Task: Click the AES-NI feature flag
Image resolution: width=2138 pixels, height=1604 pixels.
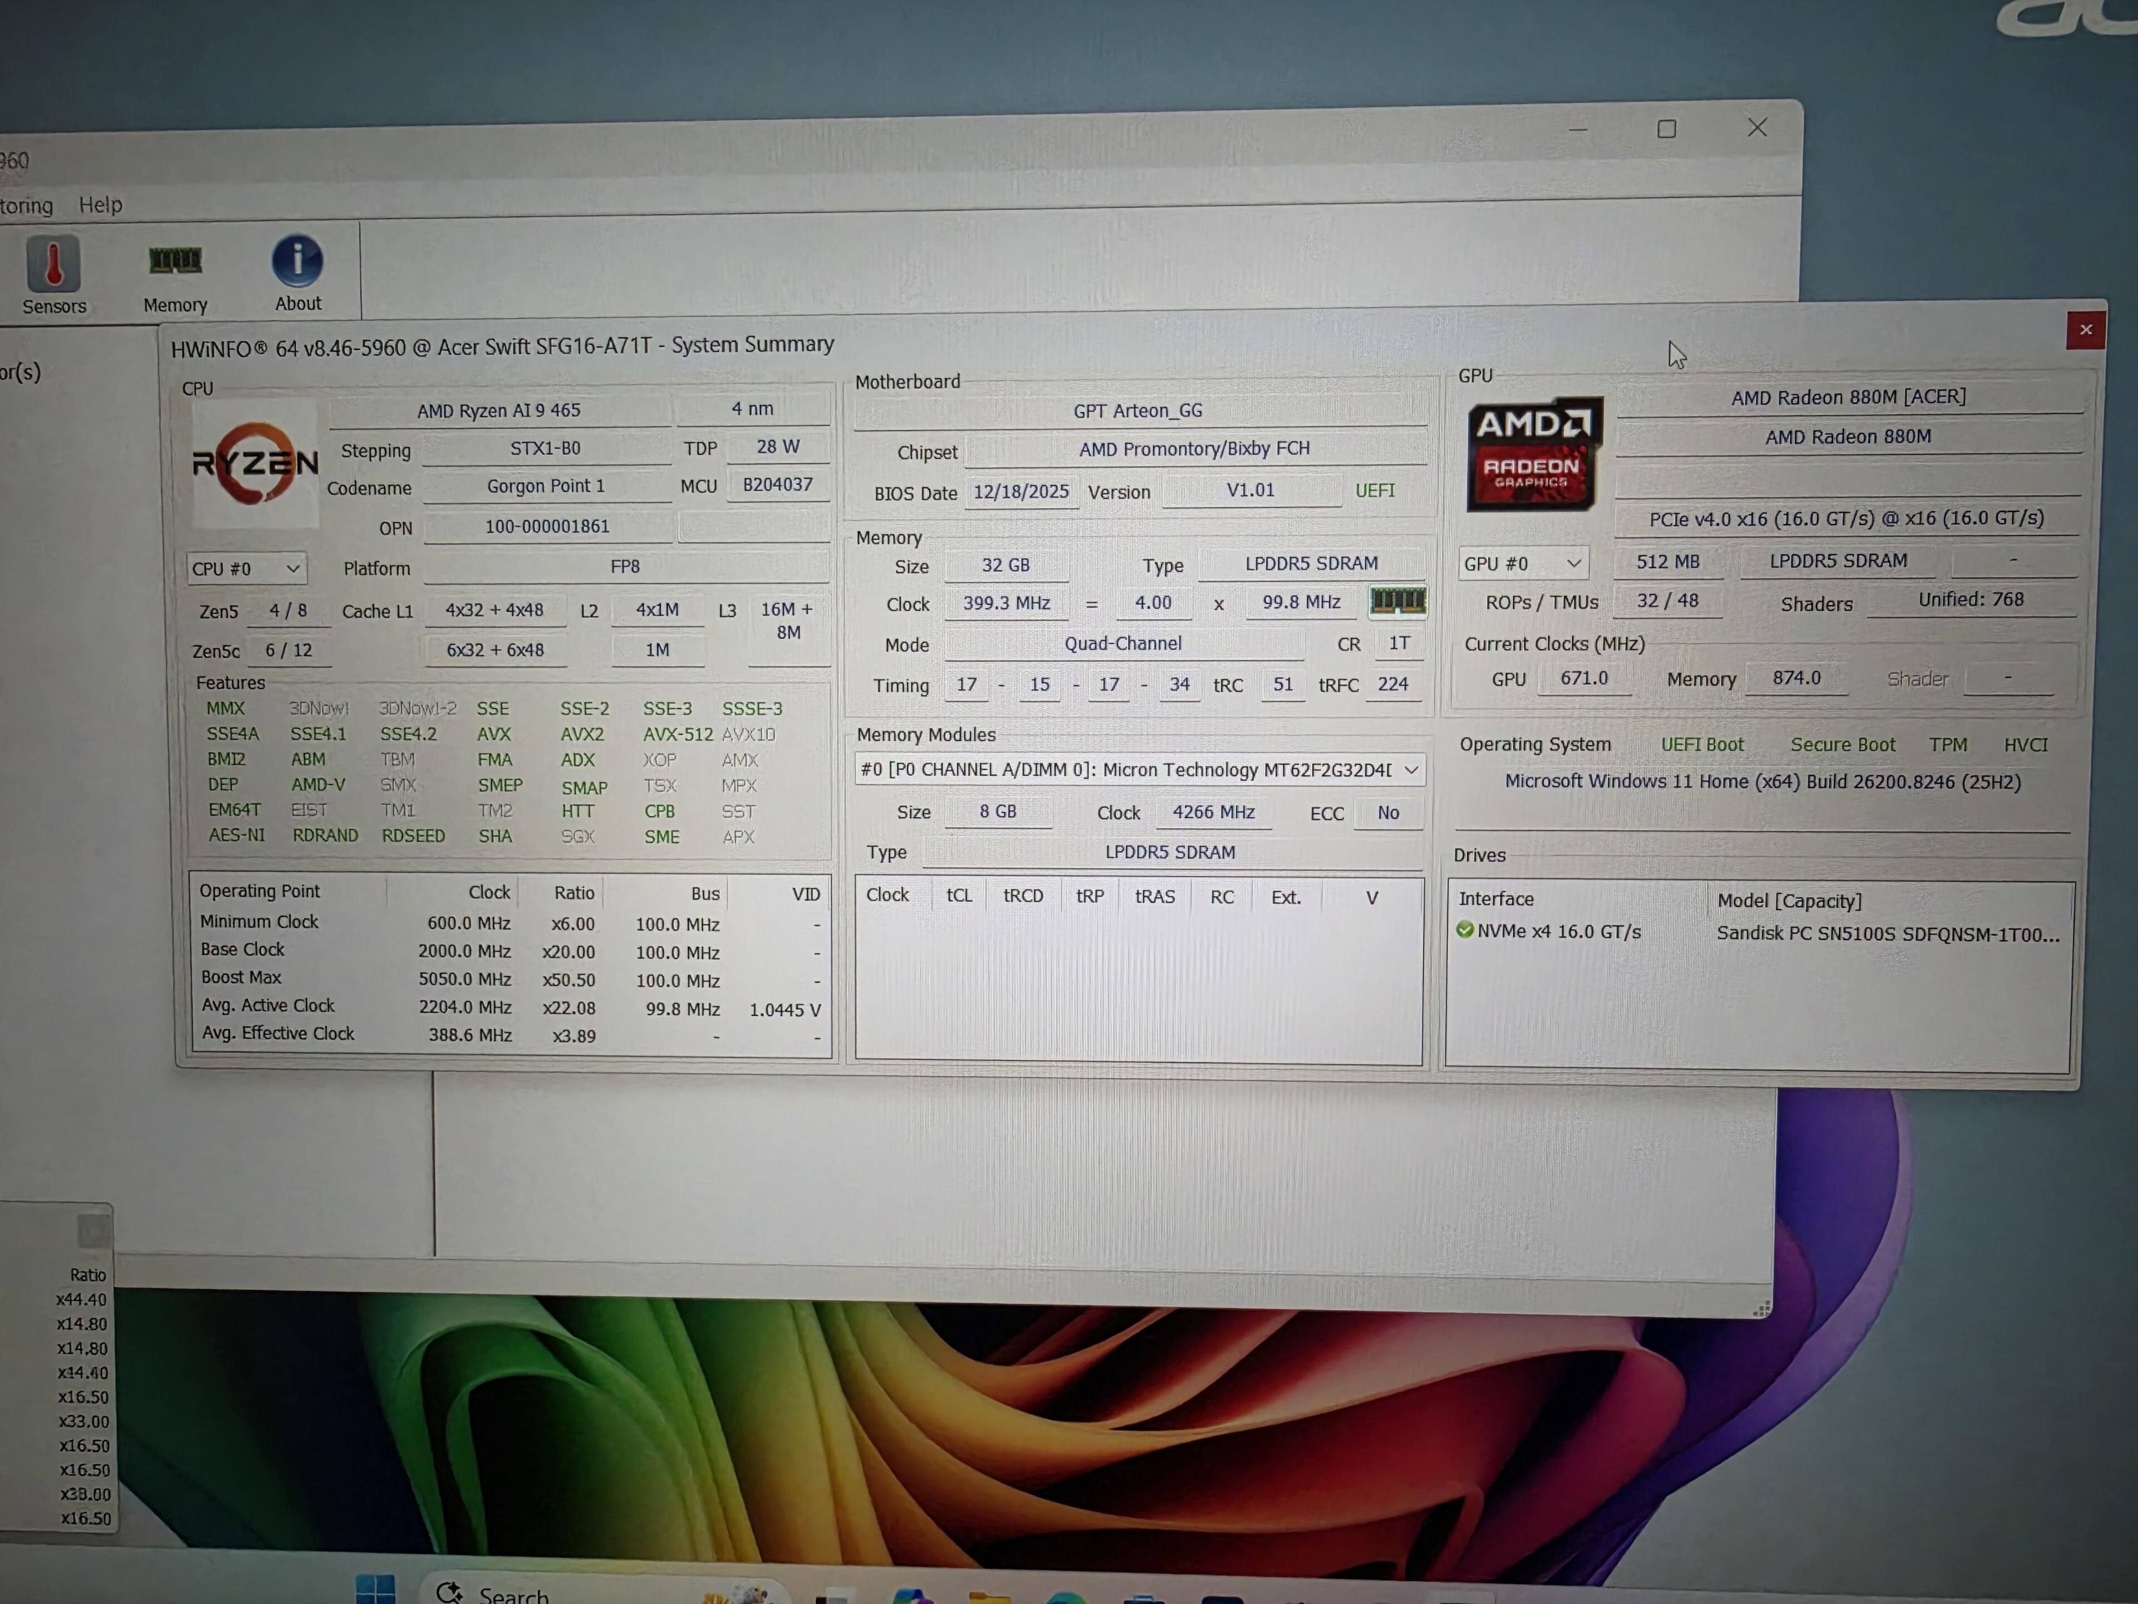Action: click(237, 835)
